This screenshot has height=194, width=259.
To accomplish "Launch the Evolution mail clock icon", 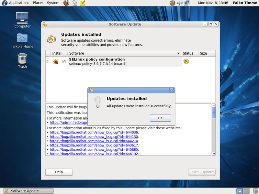I will point(74,3).
